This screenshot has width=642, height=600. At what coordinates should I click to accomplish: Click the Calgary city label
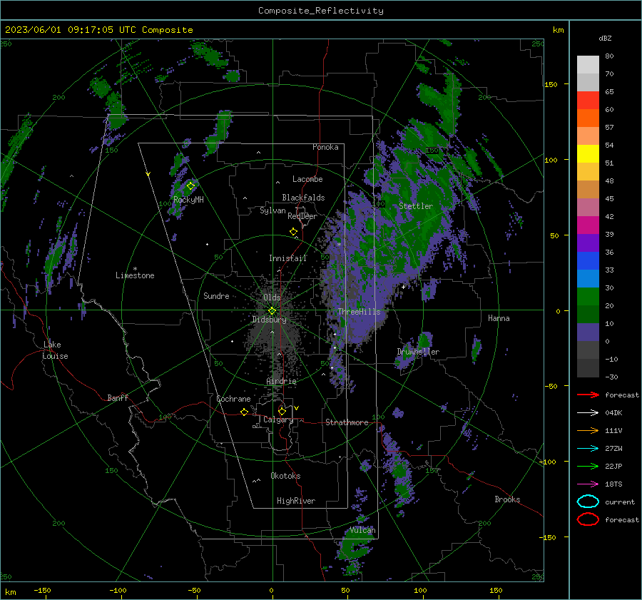click(x=278, y=420)
